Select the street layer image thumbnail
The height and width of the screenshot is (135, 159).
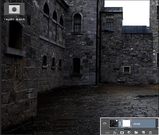click(114, 123)
